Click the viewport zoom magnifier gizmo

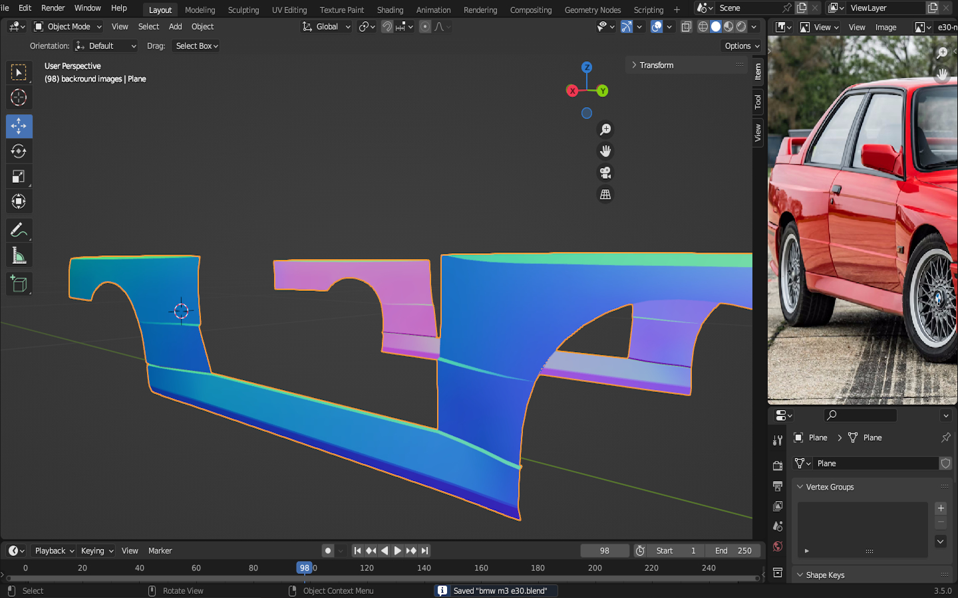click(605, 130)
